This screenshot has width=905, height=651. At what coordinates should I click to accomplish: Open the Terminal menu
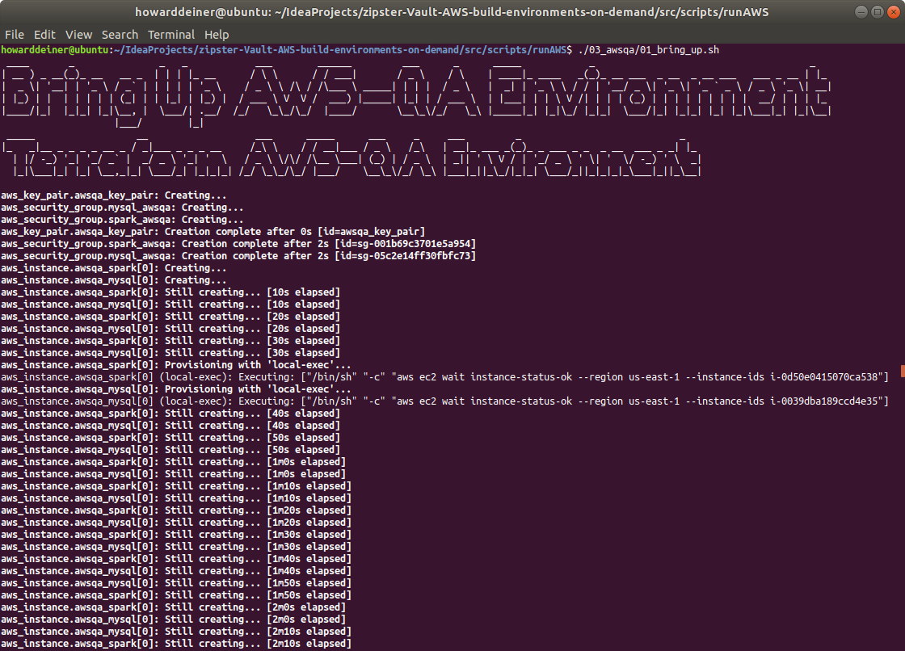tap(171, 35)
